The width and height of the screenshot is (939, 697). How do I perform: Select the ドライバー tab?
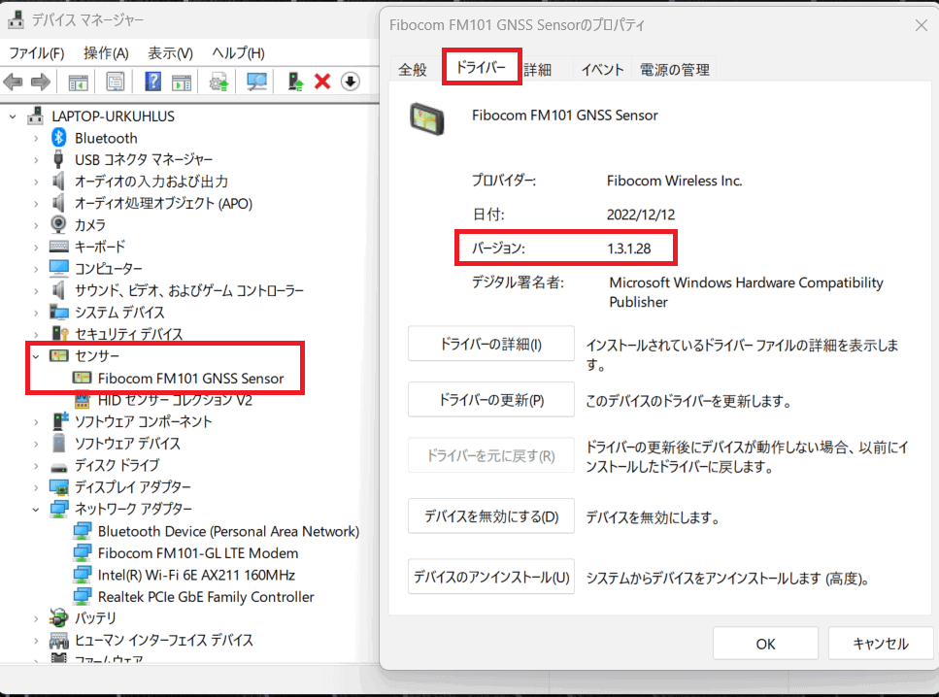pyautogui.click(x=482, y=67)
